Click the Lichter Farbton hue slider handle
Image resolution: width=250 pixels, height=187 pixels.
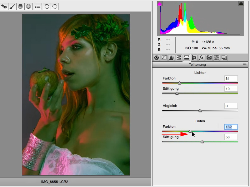(179, 83)
